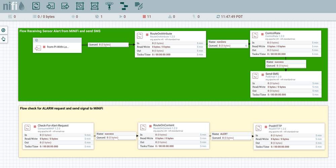
Task: Click the queued 0 / 0 bytes status
Action: [43, 16]
